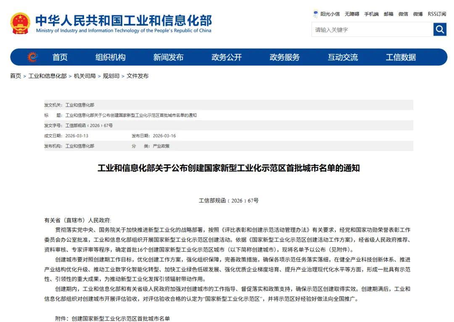The width and height of the screenshot is (454, 322).
Task: Click the 阳光小信 text link
Action: (330, 14)
